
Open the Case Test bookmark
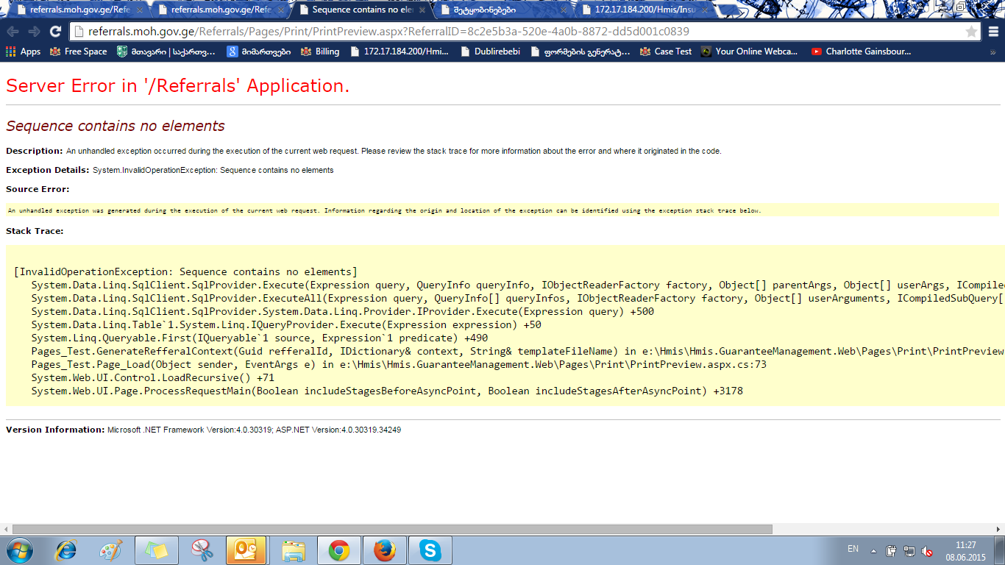666,51
